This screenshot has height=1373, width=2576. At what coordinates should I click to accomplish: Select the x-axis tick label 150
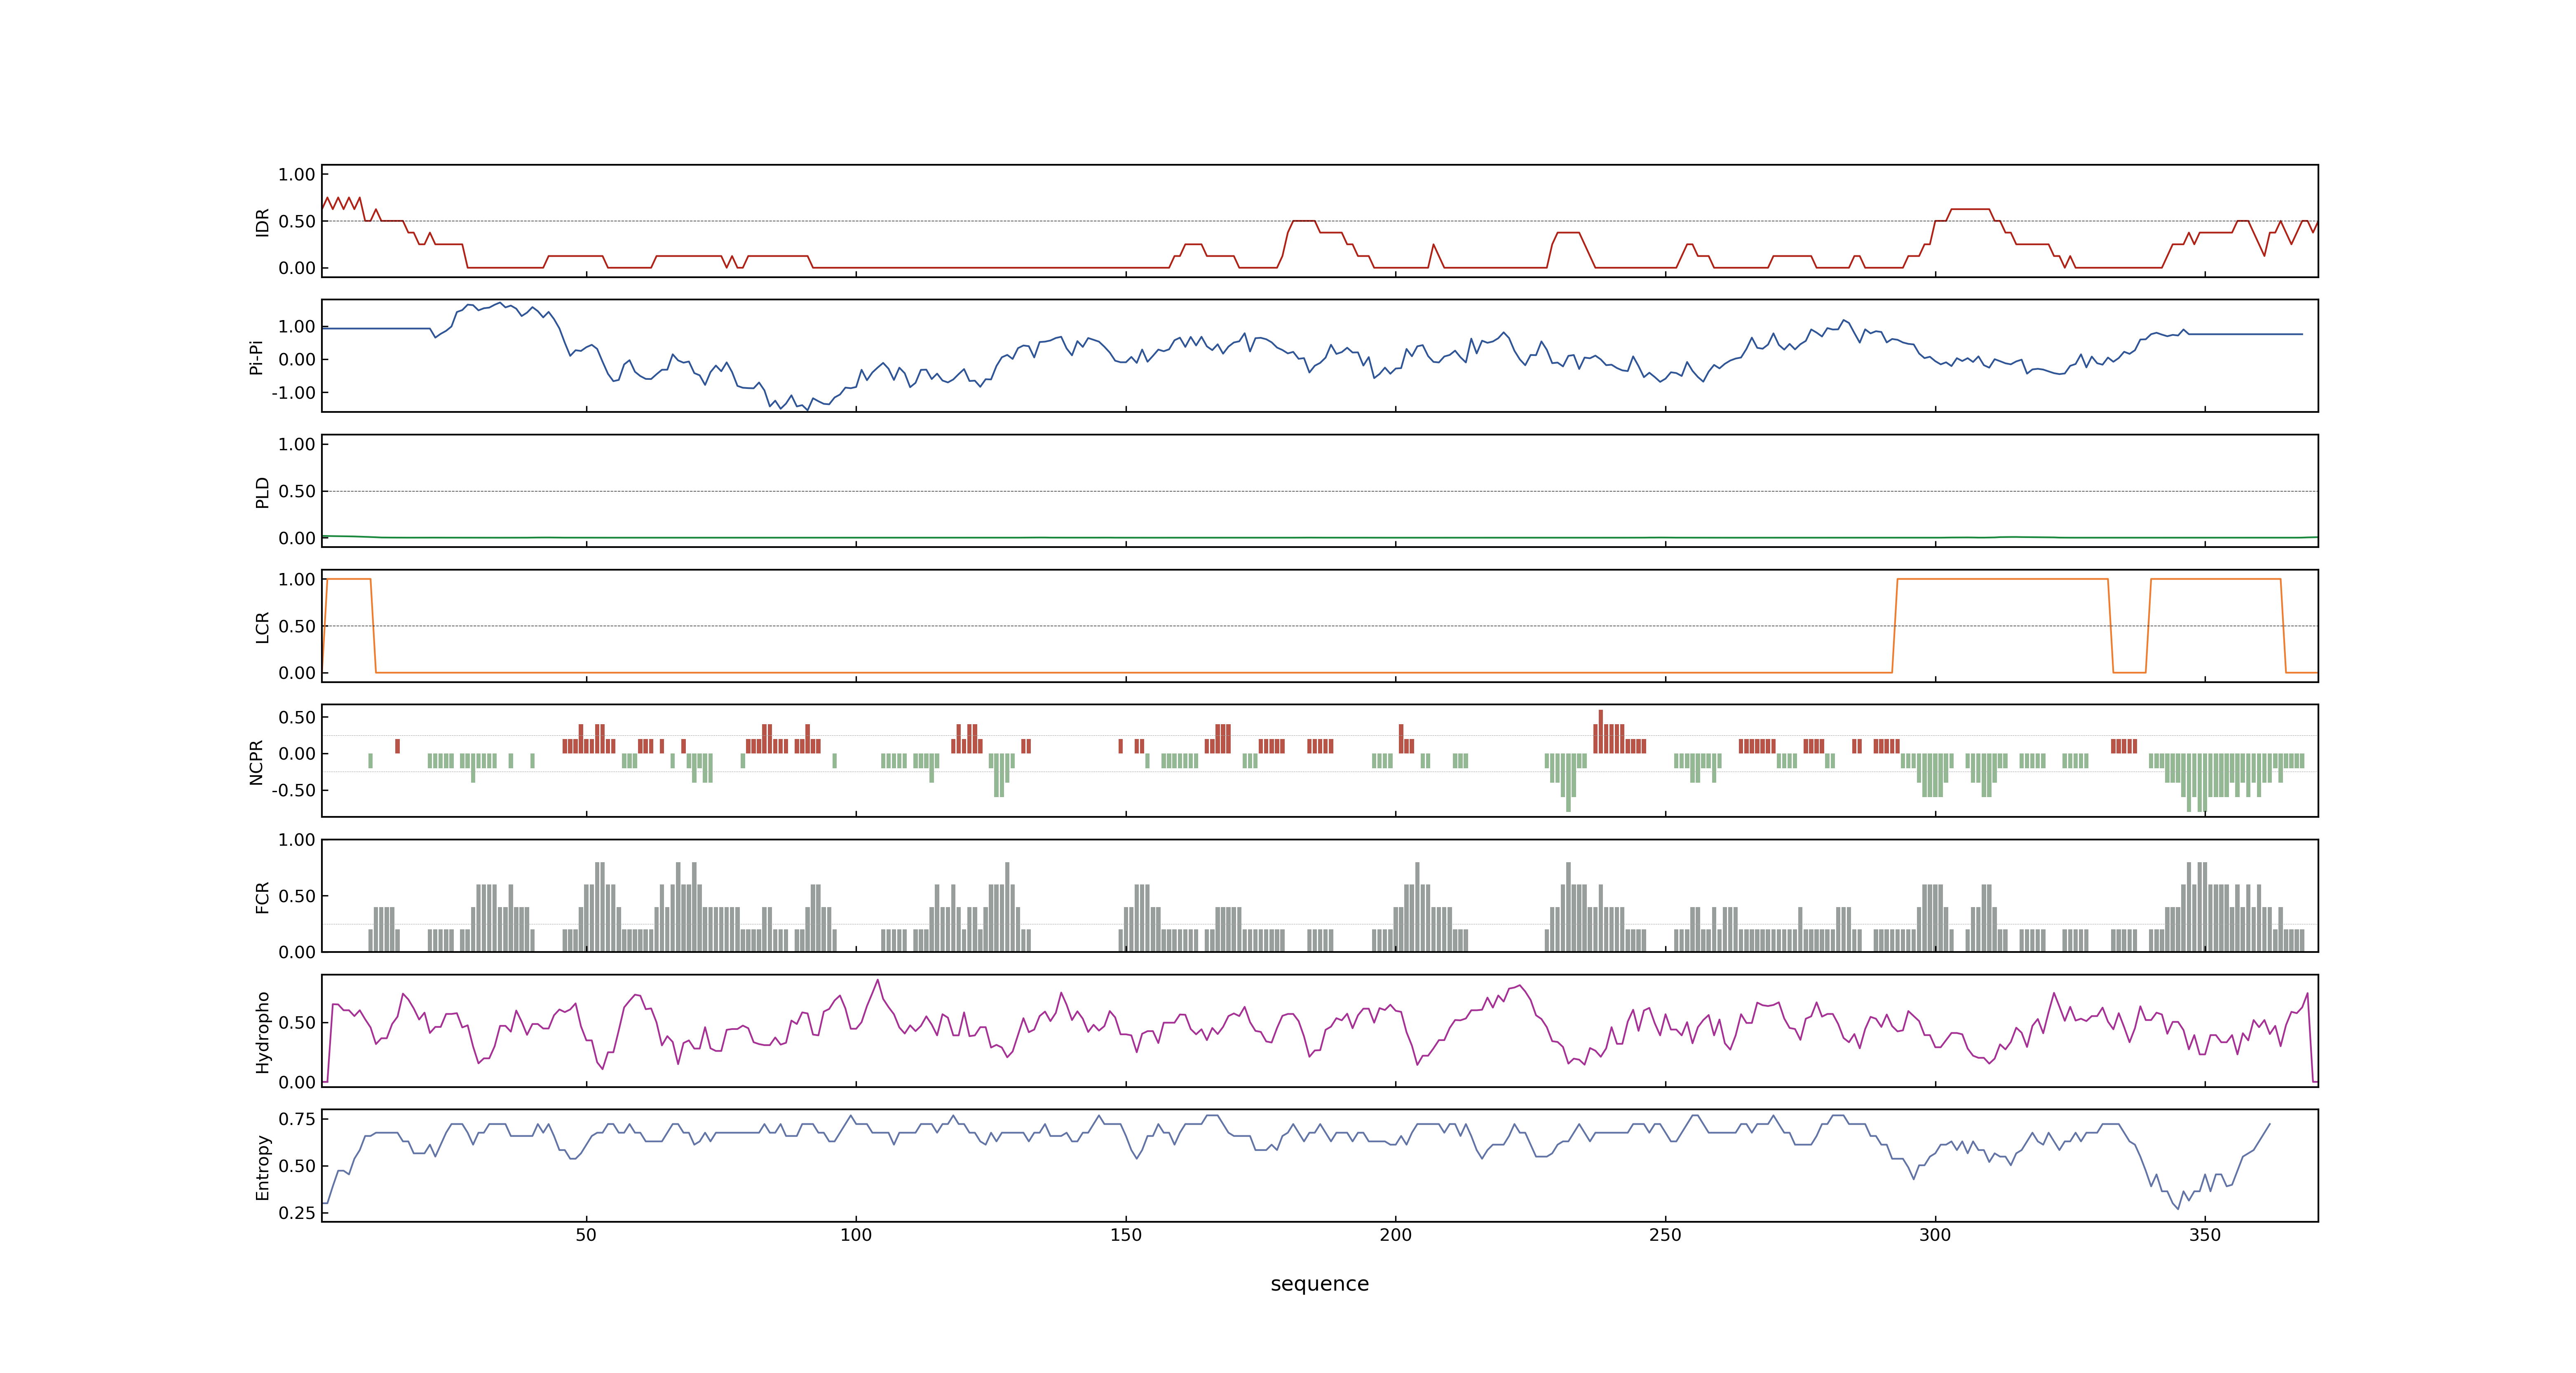pos(1126,1235)
